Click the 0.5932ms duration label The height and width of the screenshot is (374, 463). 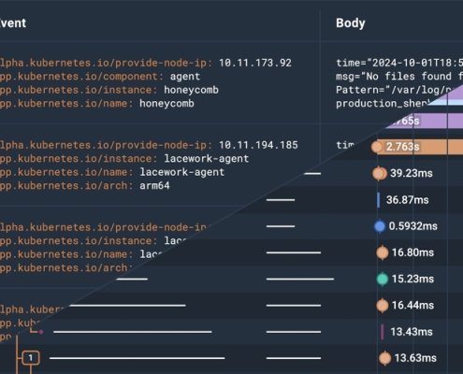tap(413, 226)
